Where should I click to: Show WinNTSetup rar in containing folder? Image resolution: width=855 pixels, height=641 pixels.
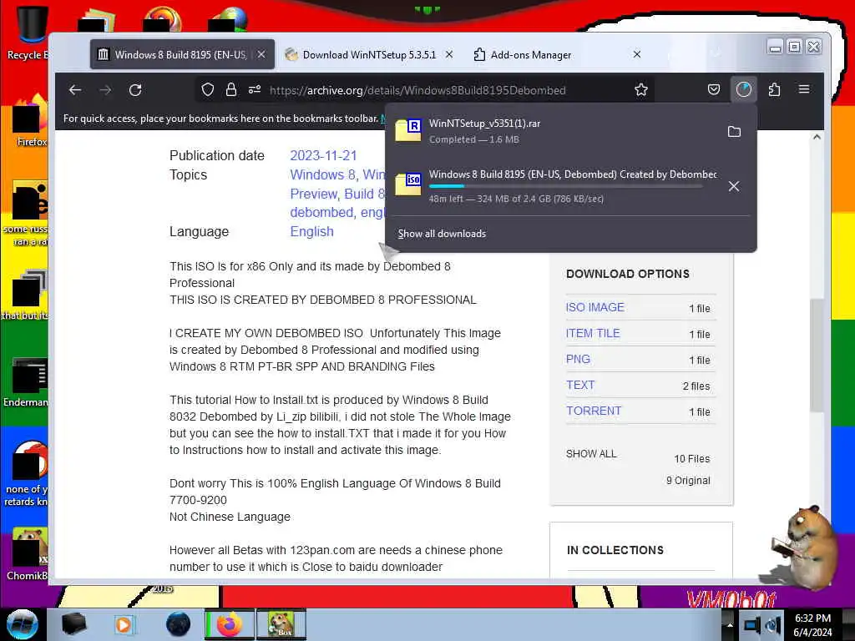pyautogui.click(x=734, y=131)
